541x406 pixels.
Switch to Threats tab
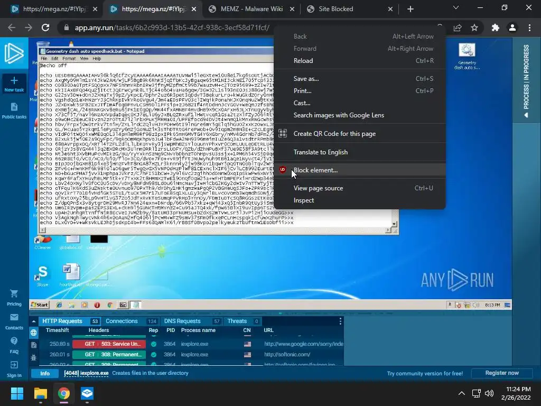click(242, 321)
